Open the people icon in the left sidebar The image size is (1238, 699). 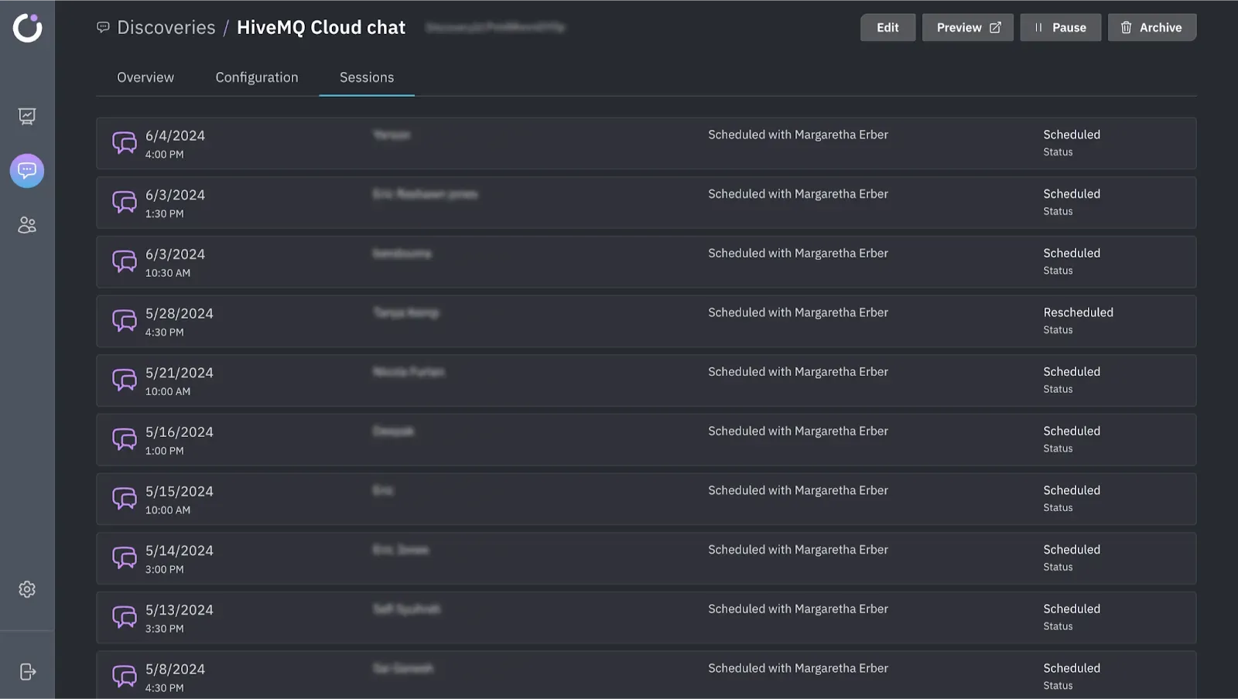pos(27,225)
